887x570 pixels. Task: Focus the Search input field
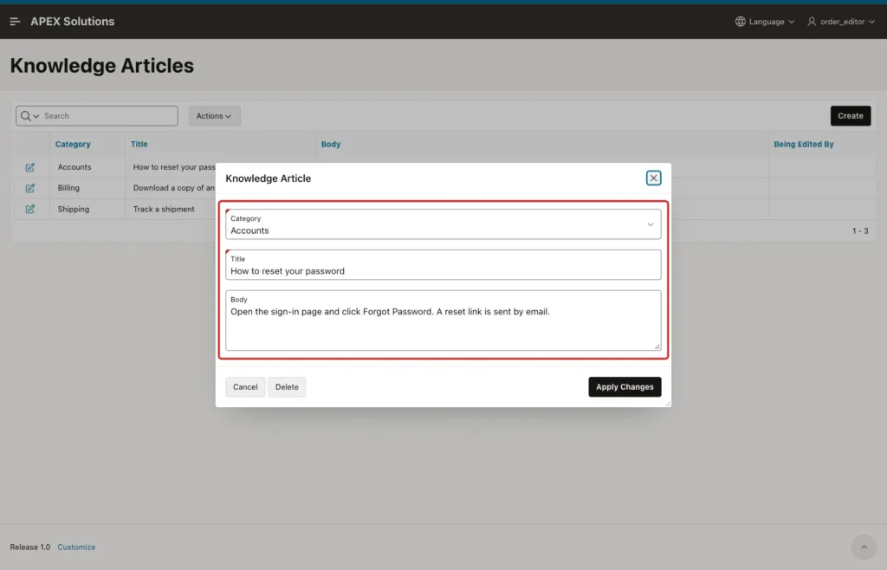[110, 116]
